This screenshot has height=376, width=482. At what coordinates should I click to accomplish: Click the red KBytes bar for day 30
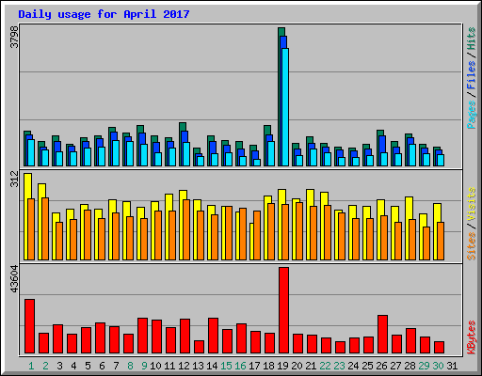pyautogui.click(x=439, y=348)
